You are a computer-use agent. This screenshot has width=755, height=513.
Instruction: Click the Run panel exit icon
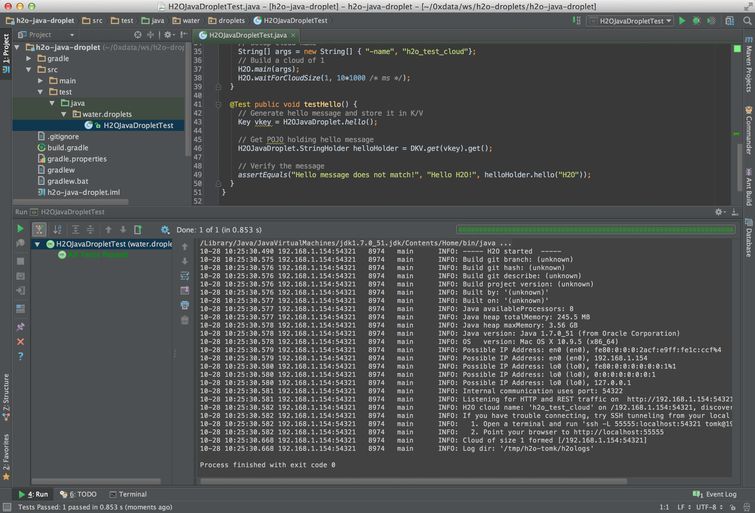(20, 290)
